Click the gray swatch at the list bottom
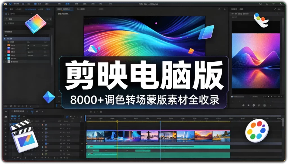This screenshot has width=288, height=164. (x=8, y=62)
